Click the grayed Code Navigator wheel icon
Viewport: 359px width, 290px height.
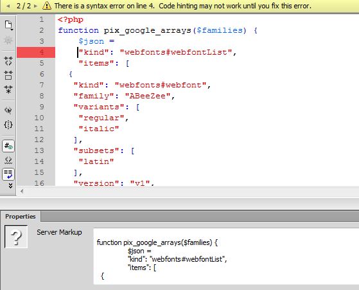pos(8,41)
